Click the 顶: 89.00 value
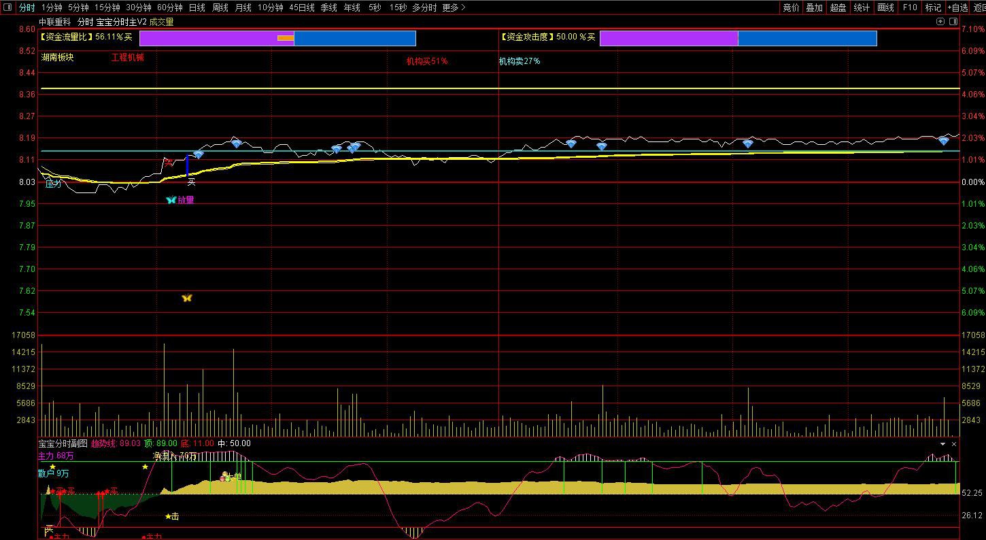986x540 pixels. coord(160,443)
